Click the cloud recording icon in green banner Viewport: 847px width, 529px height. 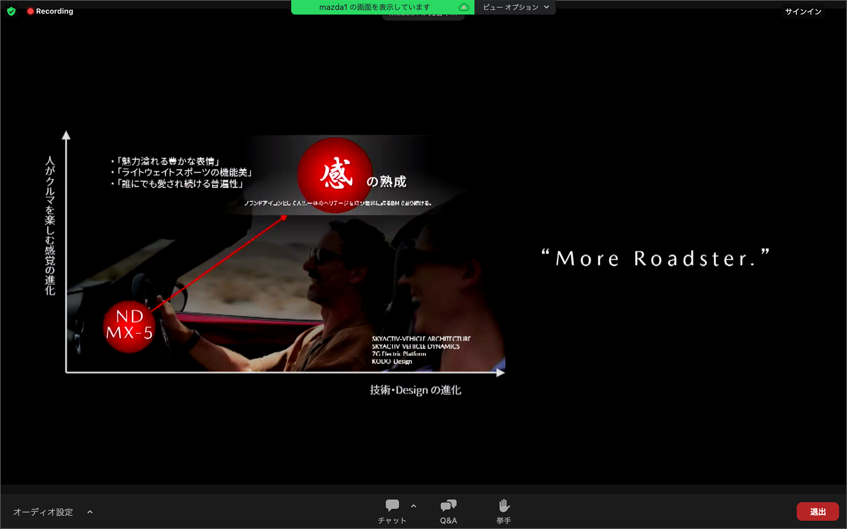point(463,7)
